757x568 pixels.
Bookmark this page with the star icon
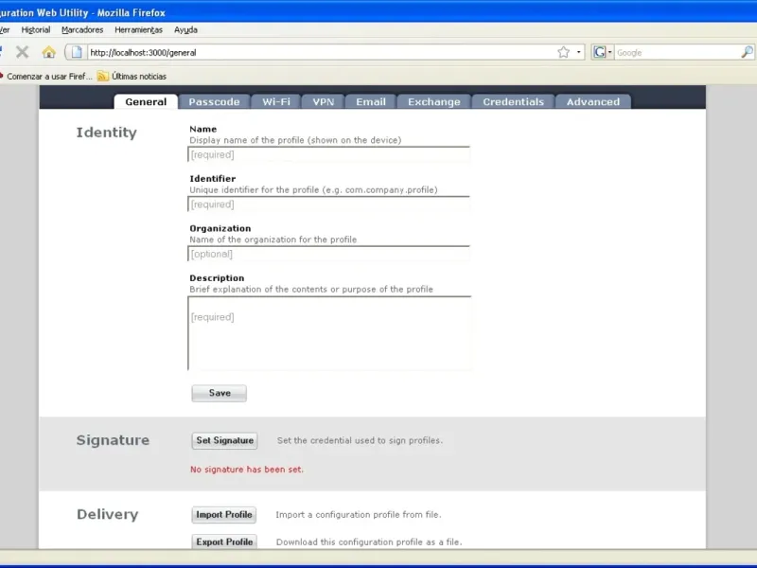pos(563,52)
